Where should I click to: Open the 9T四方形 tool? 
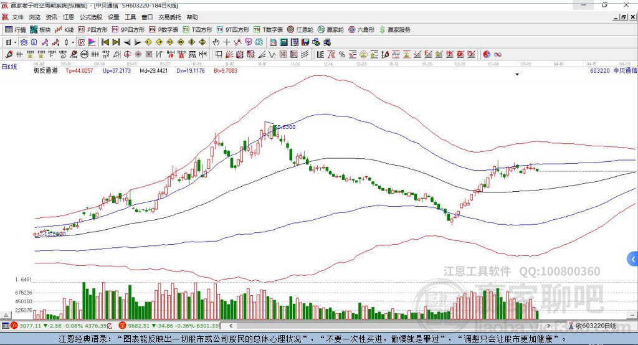233,30
